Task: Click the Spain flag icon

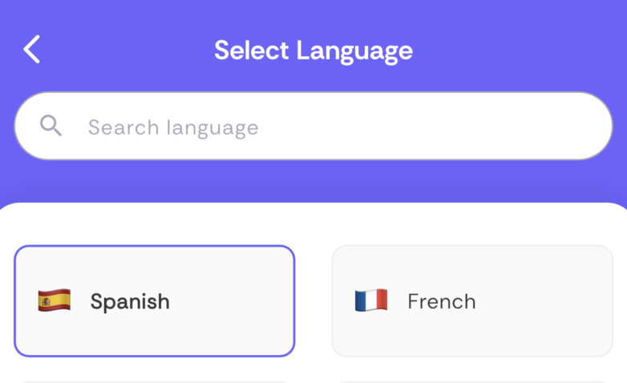Action: tap(55, 300)
